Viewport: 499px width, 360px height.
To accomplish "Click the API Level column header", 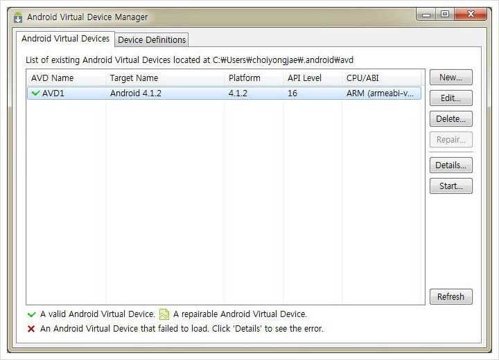I will click(x=313, y=78).
